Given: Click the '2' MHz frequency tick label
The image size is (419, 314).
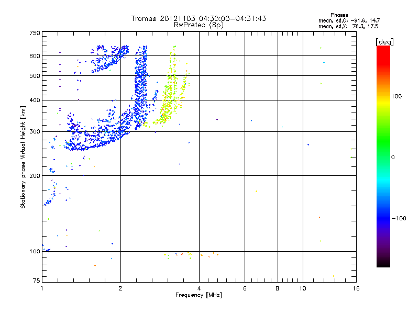Looking at the screenshot, I should click(x=120, y=288).
